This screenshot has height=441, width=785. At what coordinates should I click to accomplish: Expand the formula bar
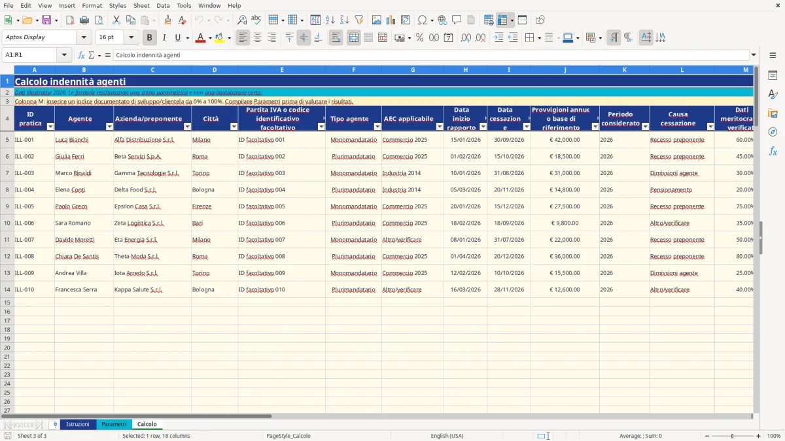[x=754, y=55]
